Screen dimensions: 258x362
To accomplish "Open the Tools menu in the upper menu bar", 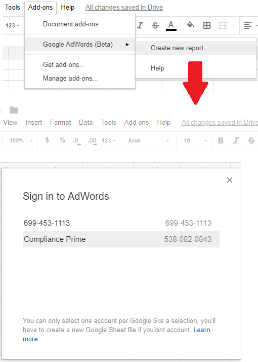I will point(13,7).
